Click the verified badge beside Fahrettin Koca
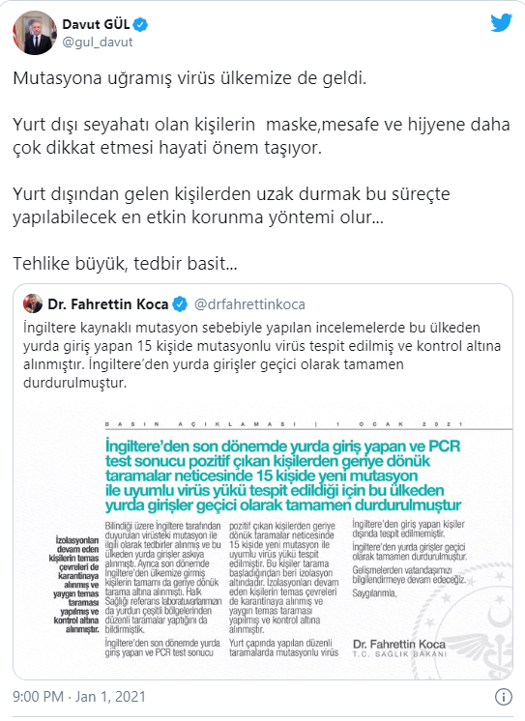 (x=180, y=303)
